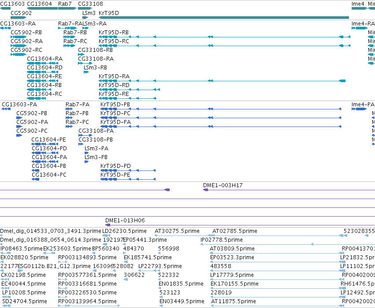Image resolution: width=375 pixels, height=308 pixels.
Task: Click the KrT95D-RD transcript label
Action: click(x=114, y=85)
